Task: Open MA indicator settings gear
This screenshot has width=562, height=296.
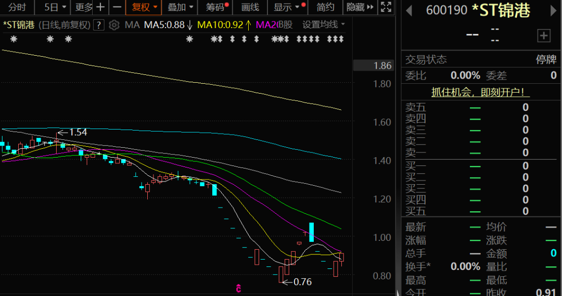Action: [x=114, y=25]
